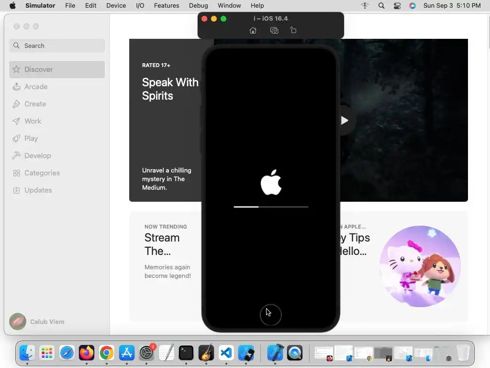This screenshot has width=490, height=368.
Task: Open the File menu
Action: tap(70, 6)
